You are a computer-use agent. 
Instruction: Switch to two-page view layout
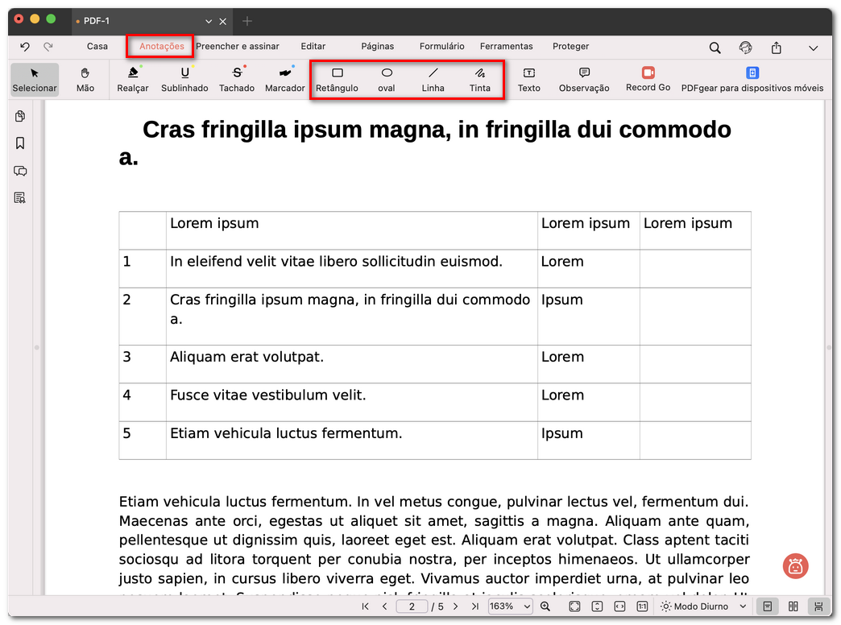pos(793,606)
